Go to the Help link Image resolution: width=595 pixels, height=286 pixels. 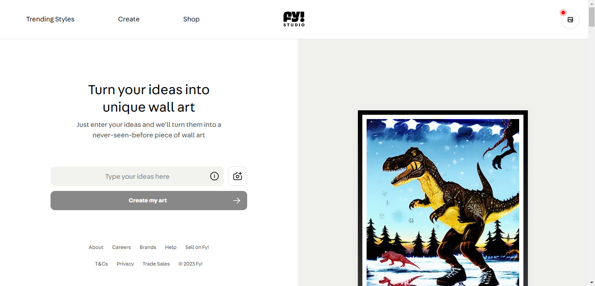click(170, 247)
